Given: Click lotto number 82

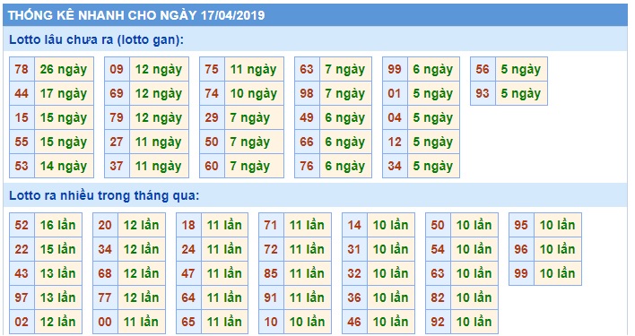Looking at the screenshot, I should click(x=438, y=297).
